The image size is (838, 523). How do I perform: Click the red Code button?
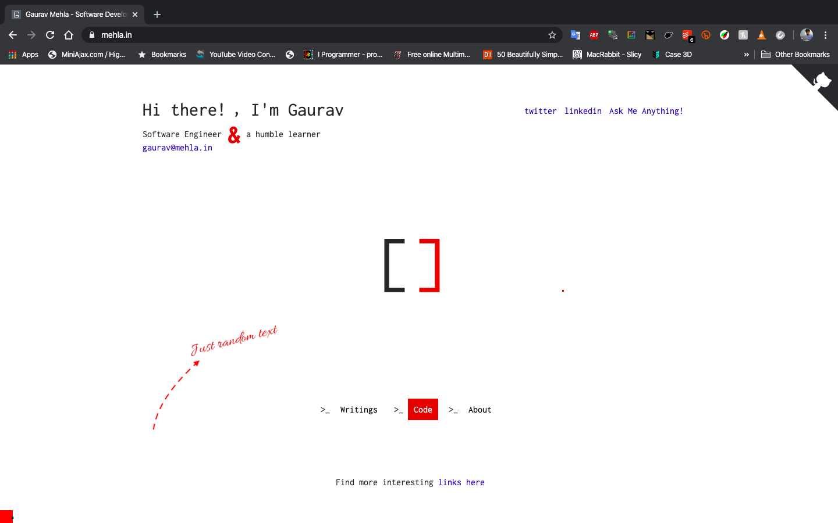[423, 409]
